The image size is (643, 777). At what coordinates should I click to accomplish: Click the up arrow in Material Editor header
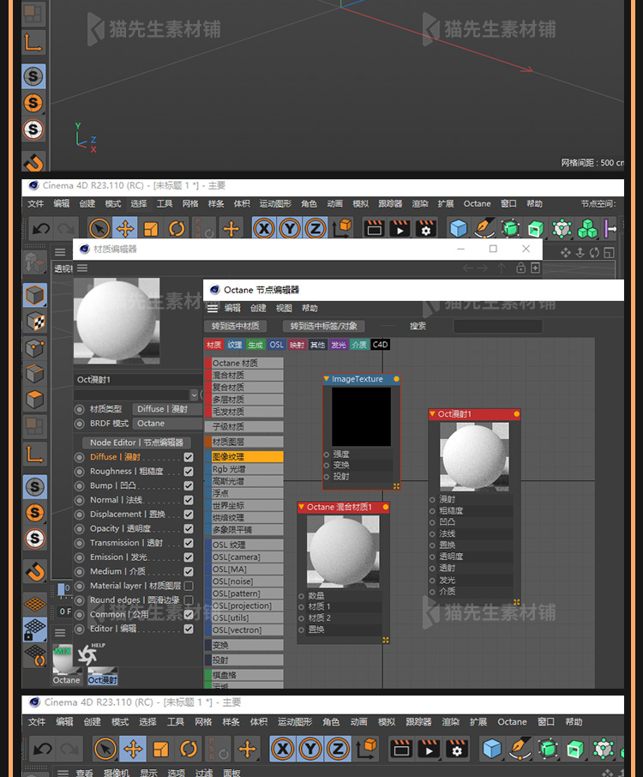tap(503, 268)
